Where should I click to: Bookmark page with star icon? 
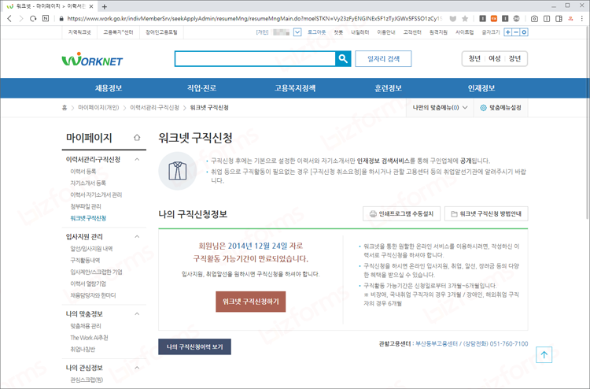pos(465,18)
